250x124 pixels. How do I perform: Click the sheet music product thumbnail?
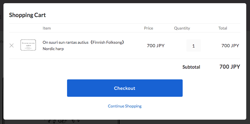(28, 45)
